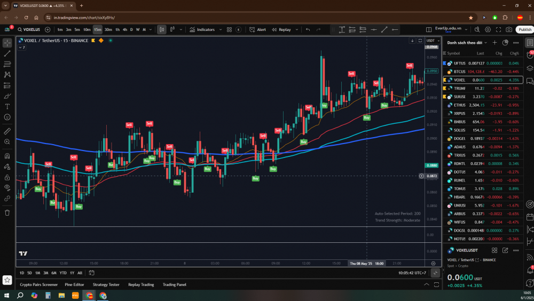This screenshot has width=534, height=301.
Task: Toggle lock all drawing tools
Action: click(7, 177)
